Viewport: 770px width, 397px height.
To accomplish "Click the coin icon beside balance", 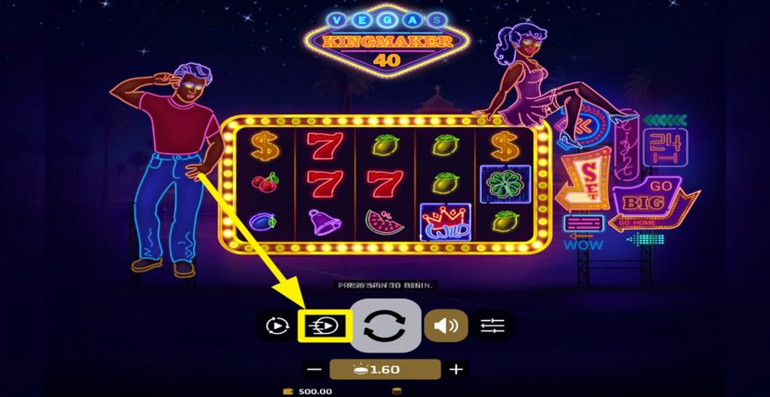I will coord(397,392).
